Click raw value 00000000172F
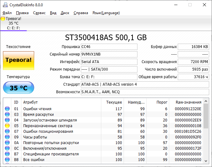212x167 pixels. pos(188,148)
